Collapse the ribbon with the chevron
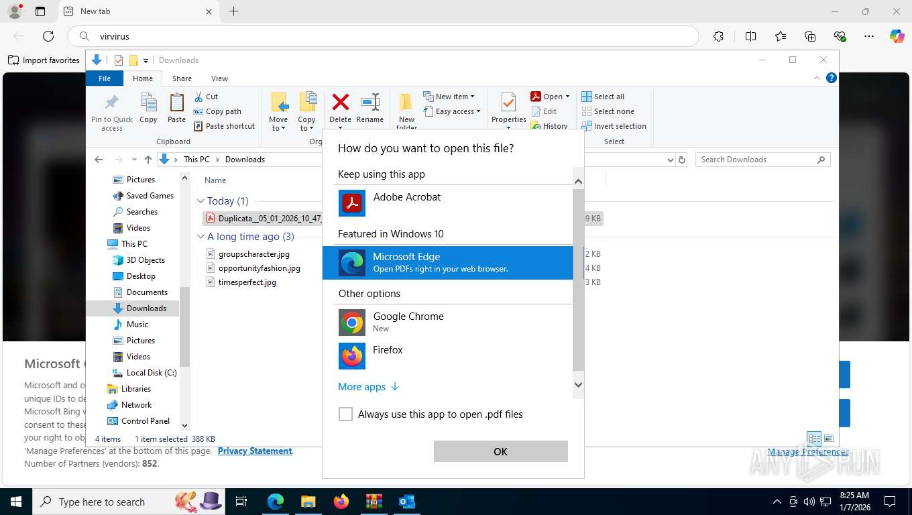Screen dimensions: 912x515 [817, 78]
